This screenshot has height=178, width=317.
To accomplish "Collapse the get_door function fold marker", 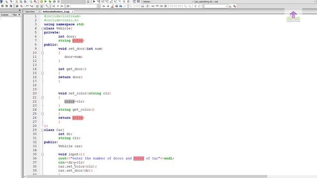I will [x=43, y=73].
